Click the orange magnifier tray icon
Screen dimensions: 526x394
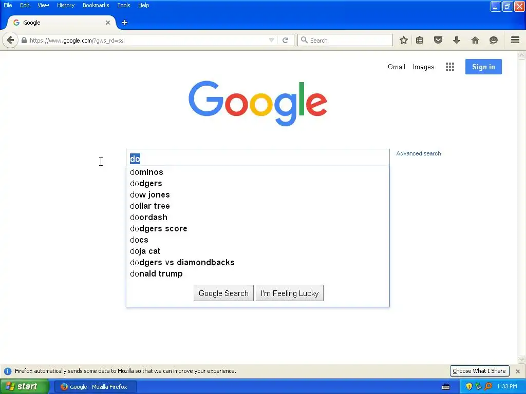point(489,387)
